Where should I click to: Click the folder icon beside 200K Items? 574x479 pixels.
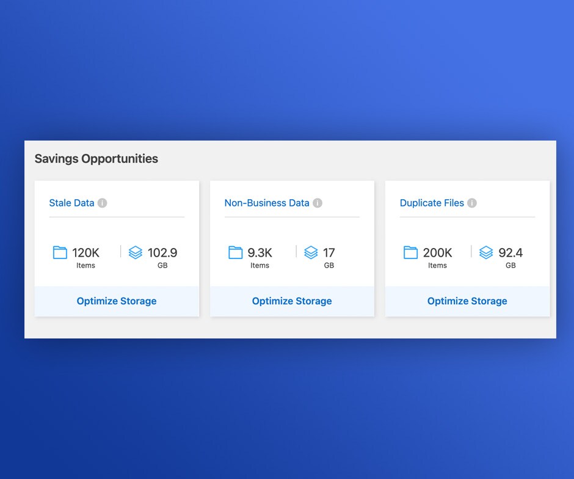click(411, 252)
